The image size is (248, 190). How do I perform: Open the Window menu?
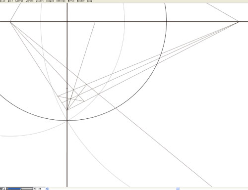tap(81, 1)
